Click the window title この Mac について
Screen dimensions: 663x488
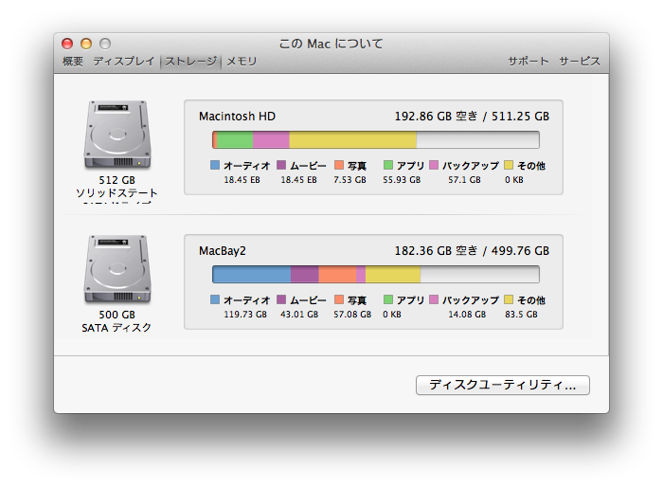331,44
